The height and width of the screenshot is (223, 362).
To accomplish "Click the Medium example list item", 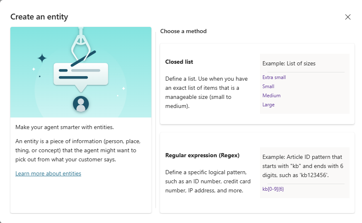I will tap(272, 96).
